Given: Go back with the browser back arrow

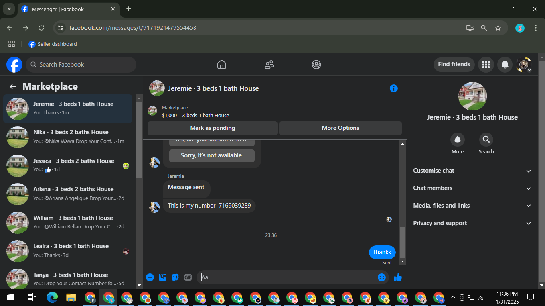Looking at the screenshot, I should coord(10,28).
